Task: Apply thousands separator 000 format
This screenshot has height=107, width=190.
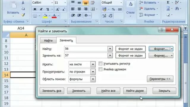Action: (x=120, y=9)
